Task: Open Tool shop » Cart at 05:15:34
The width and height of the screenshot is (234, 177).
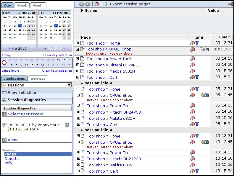Action: pos(102,124)
